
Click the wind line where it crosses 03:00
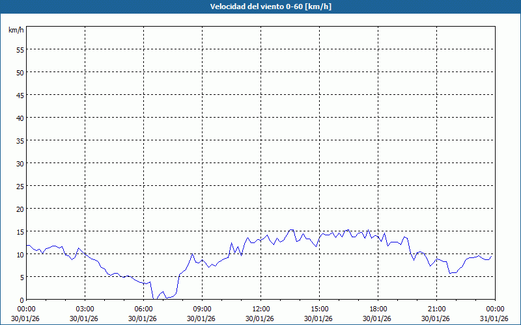pos(85,253)
